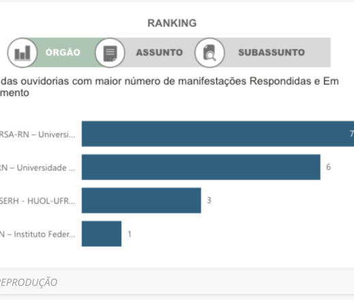This screenshot has height=300, width=354.
Task: Click the data label 6
Action: (x=328, y=167)
